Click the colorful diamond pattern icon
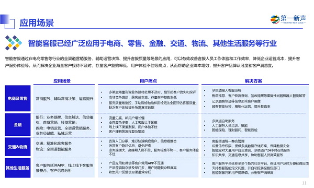Image resolution: width=314 pixels, height=188 pixels. tap(14, 43)
